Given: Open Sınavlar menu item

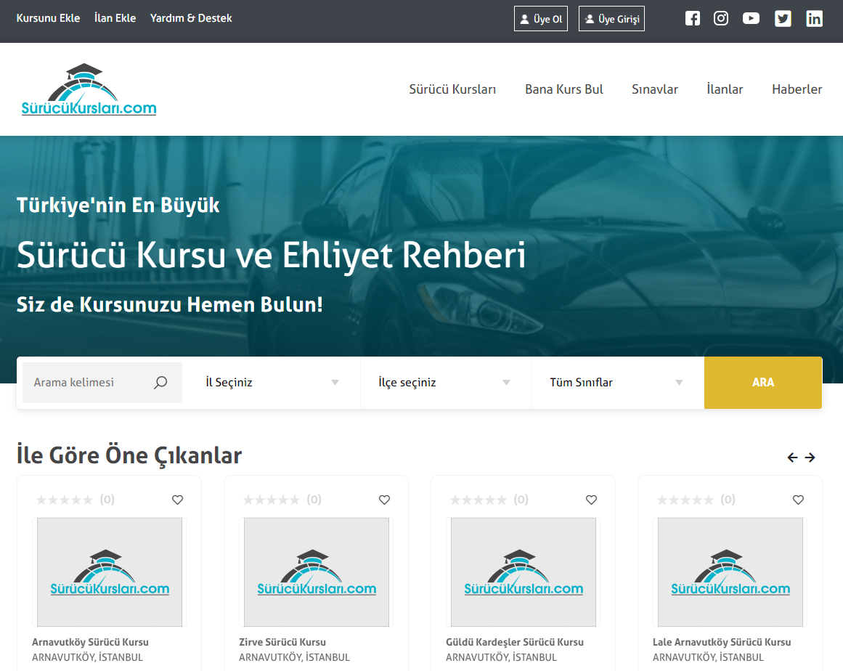Looking at the screenshot, I should tap(655, 89).
